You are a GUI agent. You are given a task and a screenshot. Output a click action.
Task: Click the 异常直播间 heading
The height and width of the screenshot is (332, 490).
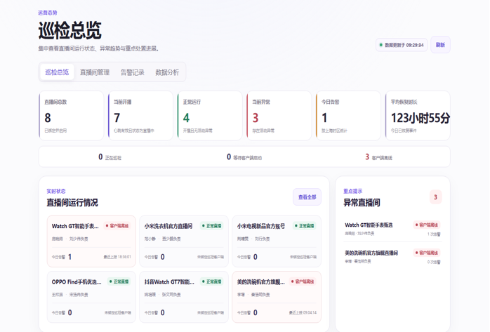click(362, 203)
